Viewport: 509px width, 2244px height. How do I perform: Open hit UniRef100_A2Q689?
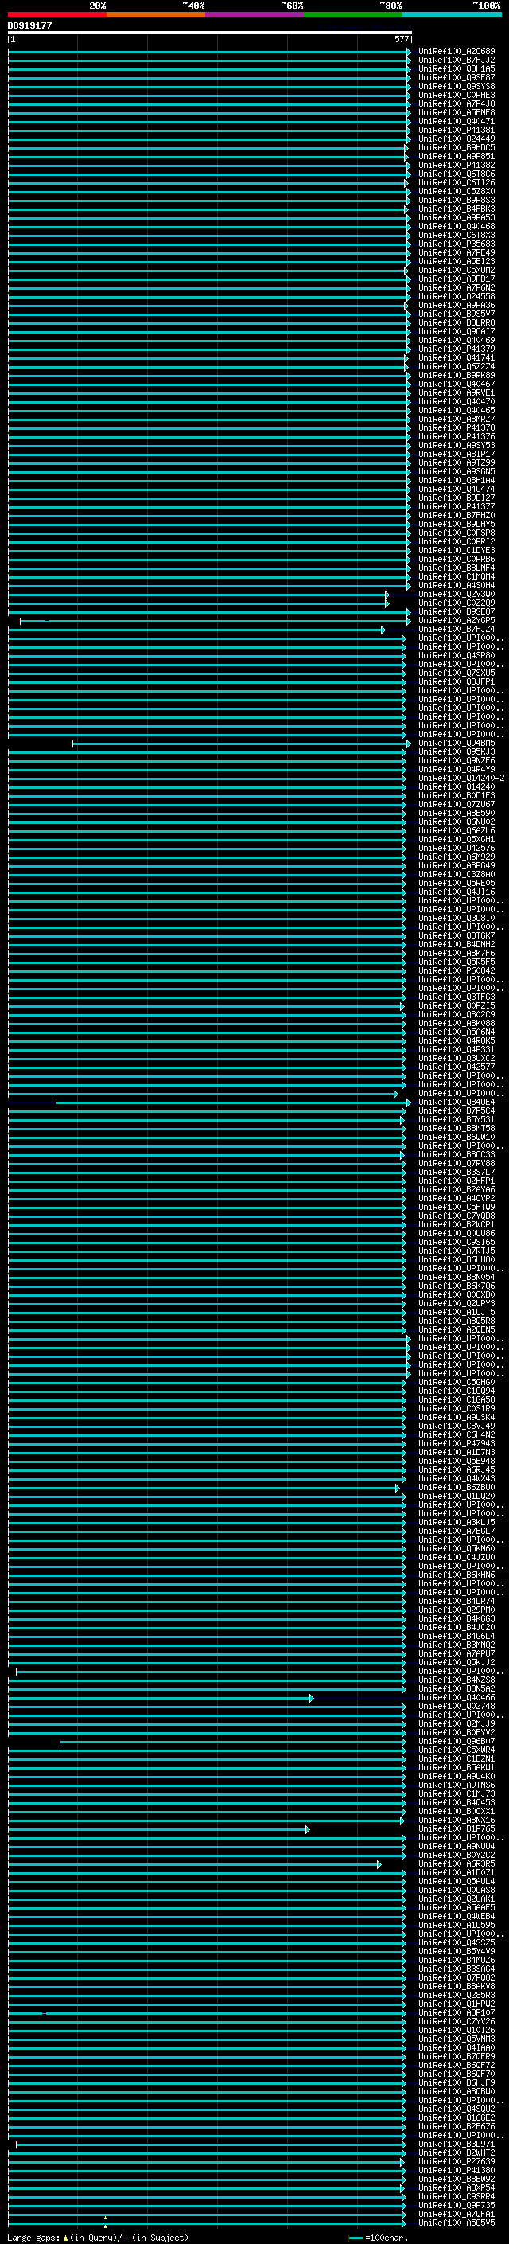457,52
